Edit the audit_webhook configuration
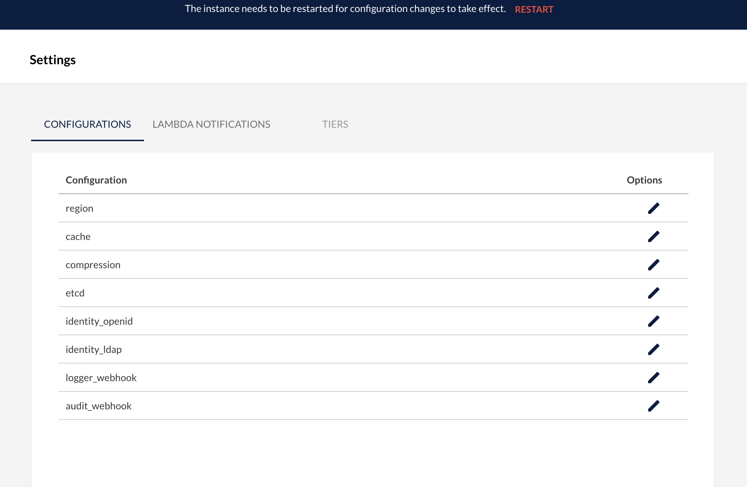 pyautogui.click(x=653, y=406)
